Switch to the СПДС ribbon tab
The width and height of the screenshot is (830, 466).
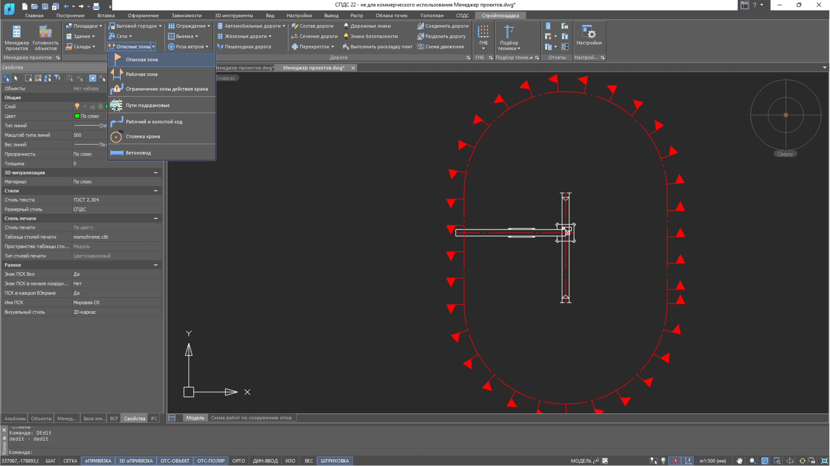pyautogui.click(x=462, y=15)
